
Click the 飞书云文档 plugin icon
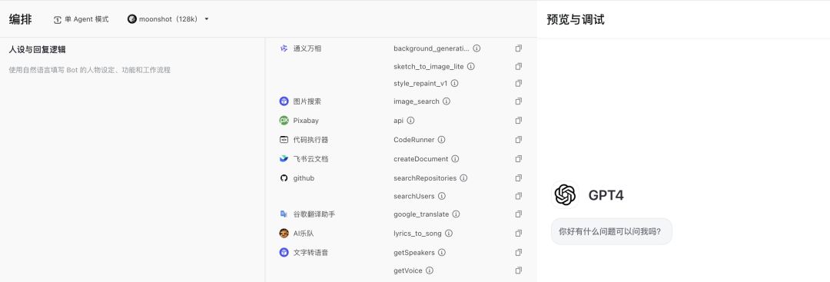click(284, 159)
